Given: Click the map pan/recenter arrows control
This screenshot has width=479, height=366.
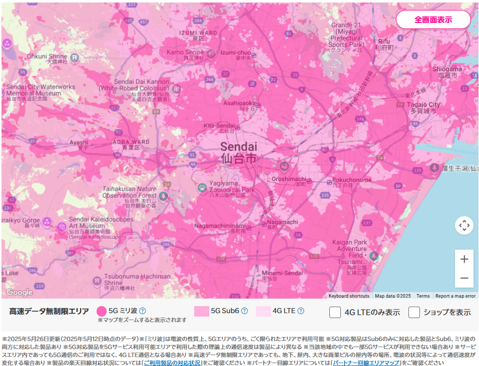Looking at the screenshot, I should click(464, 226).
